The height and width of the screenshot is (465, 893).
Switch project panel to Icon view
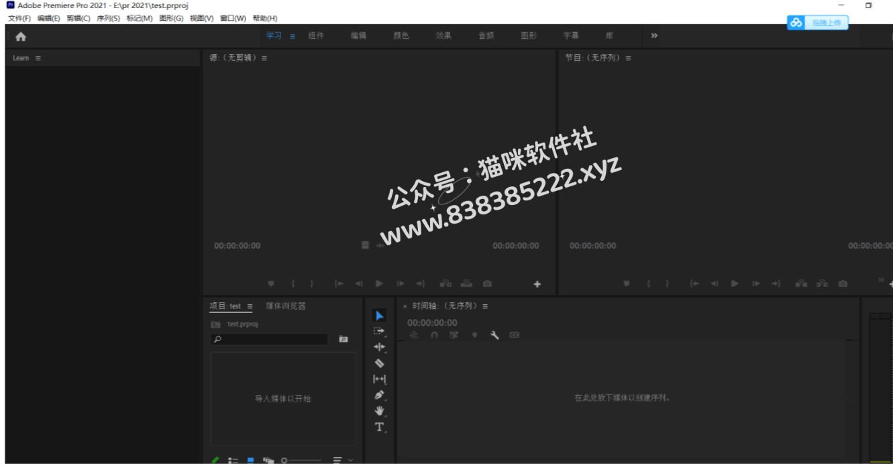pos(250,460)
